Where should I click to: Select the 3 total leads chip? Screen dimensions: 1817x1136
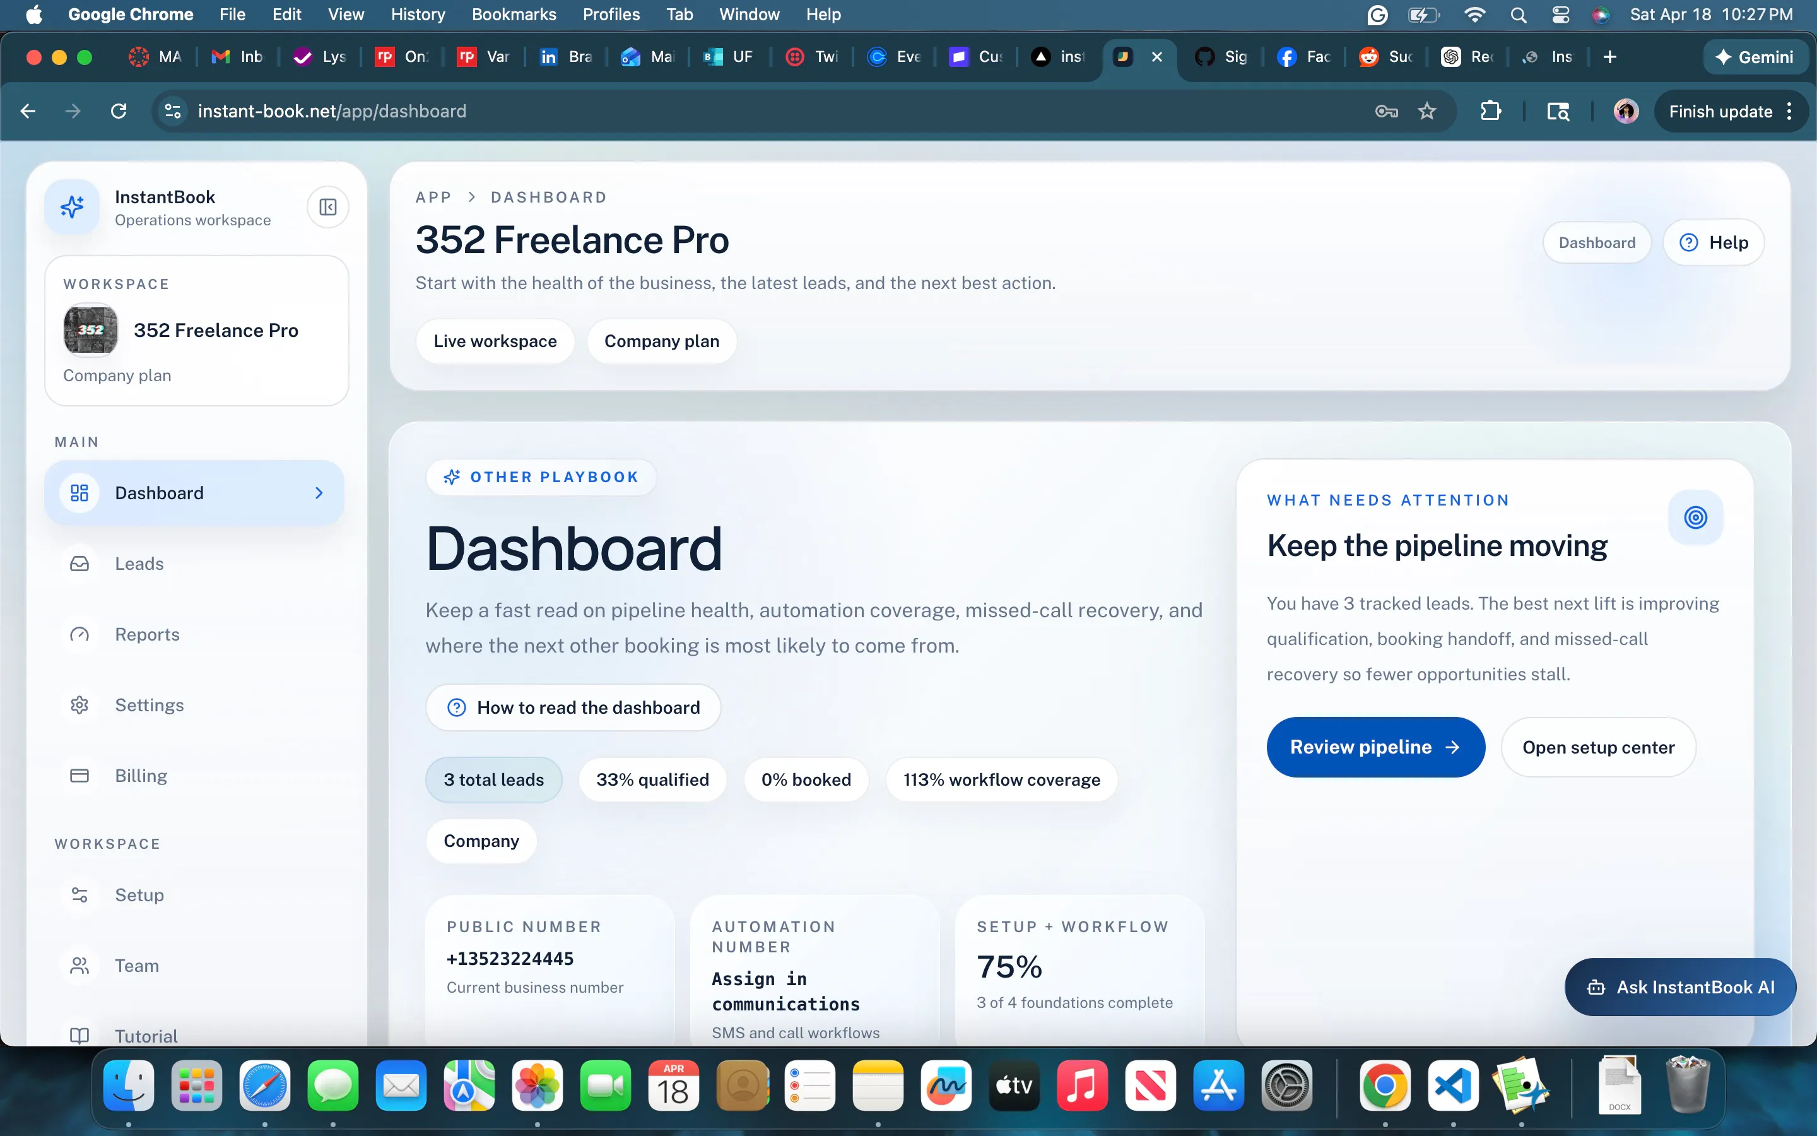pyautogui.click(x=493, y=779)
